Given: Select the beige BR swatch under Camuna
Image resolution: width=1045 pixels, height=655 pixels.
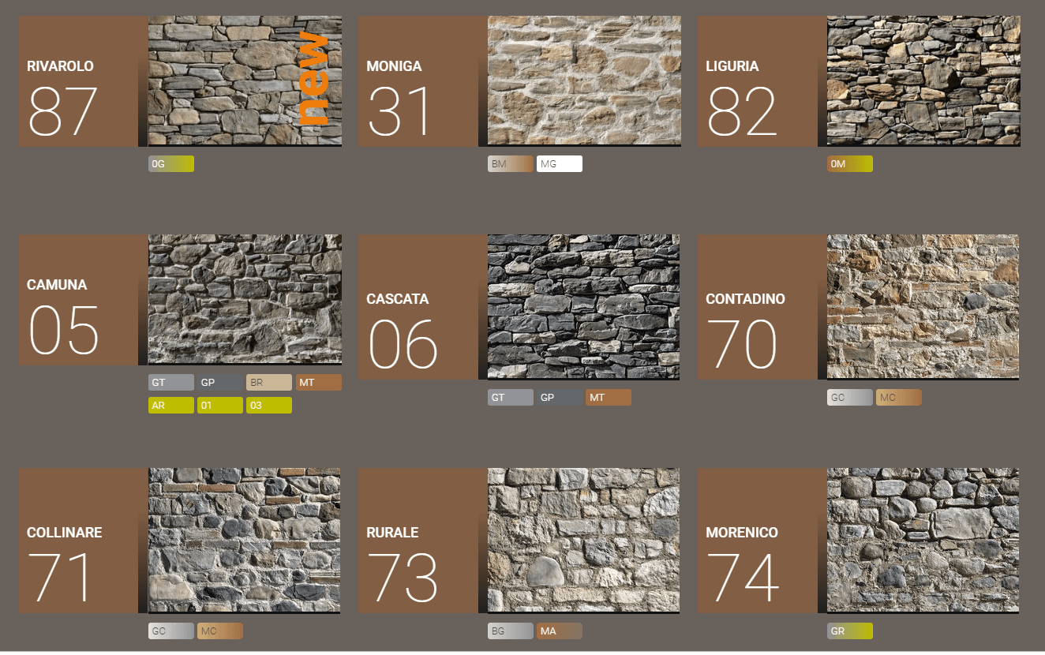Looking at the screenshot, I should (269, 383).
